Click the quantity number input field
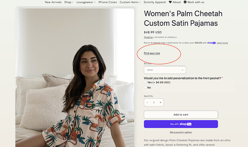Screen dimensions: 248x147 [154, 102]
